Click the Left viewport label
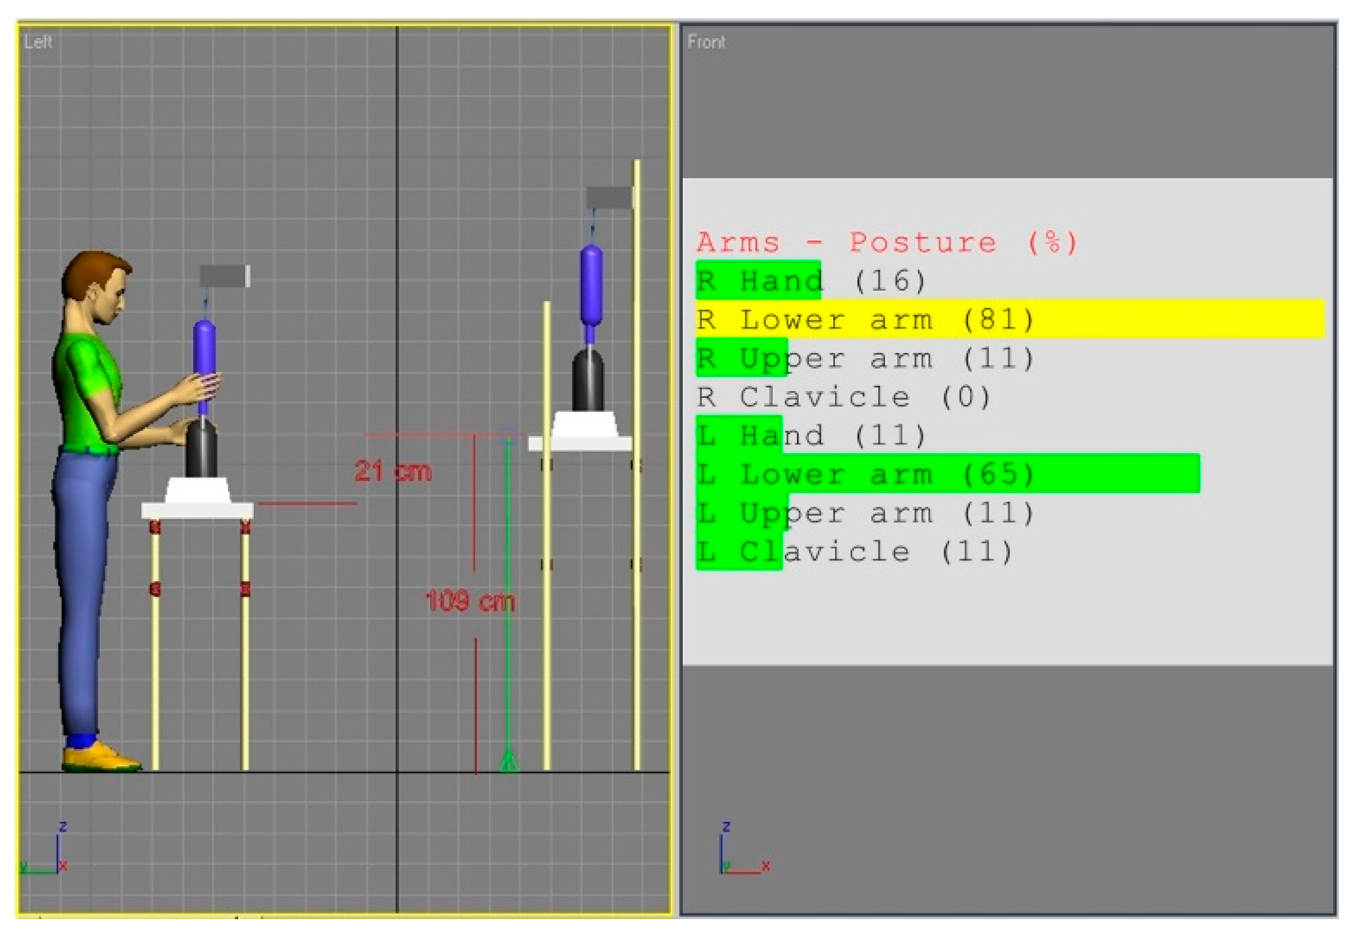Viewport: 1354px width, 942px height. [x=37, y=42]
